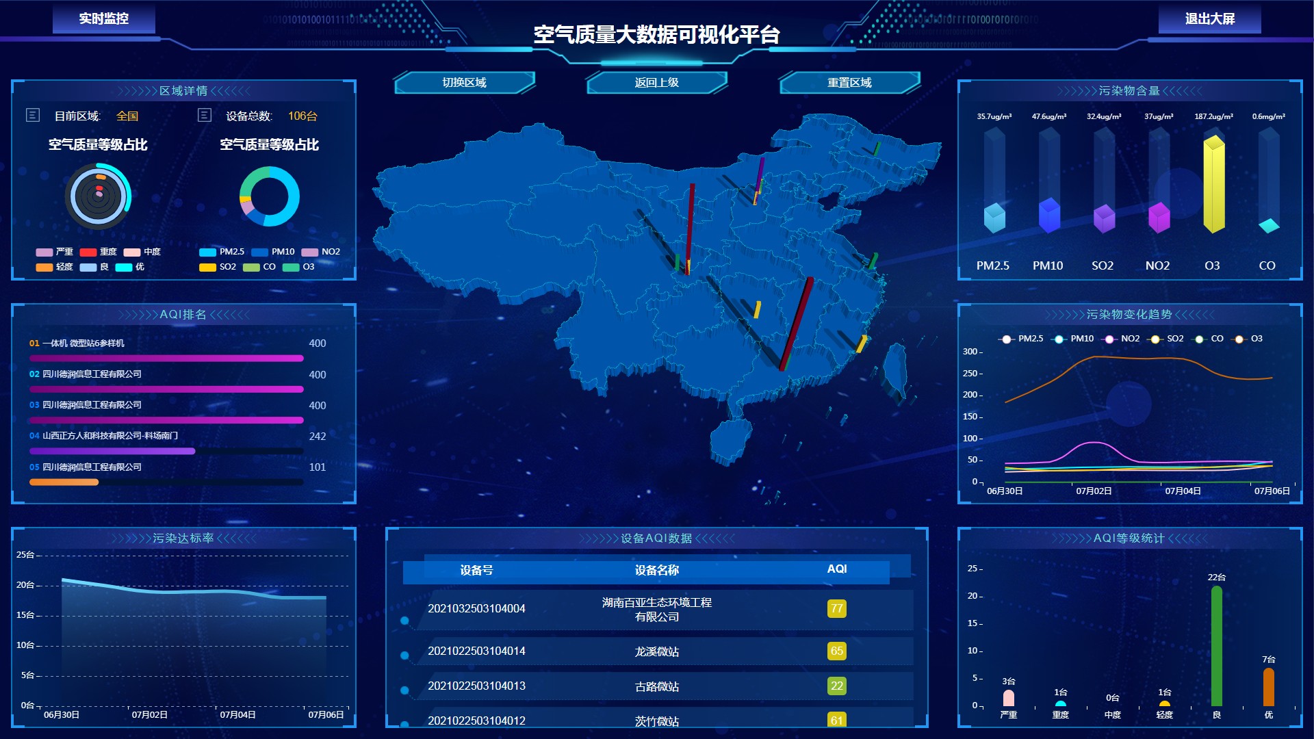Viewport: 1314px width, 739px height.
Task: Click the 实时监控 top menu tab
Action: [107, 15]
